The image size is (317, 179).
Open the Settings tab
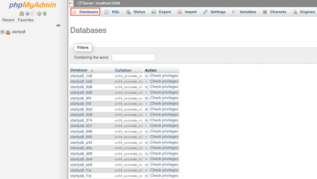tap(214, 12)
